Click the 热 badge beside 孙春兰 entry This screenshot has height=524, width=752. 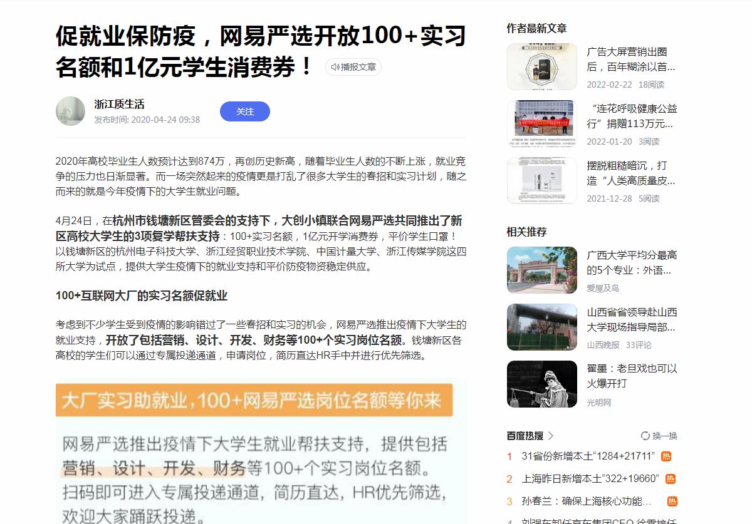coord(672,501)
